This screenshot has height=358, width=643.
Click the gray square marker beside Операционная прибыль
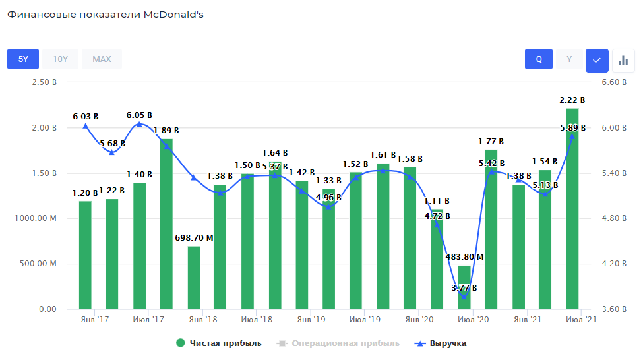(282, 343)
